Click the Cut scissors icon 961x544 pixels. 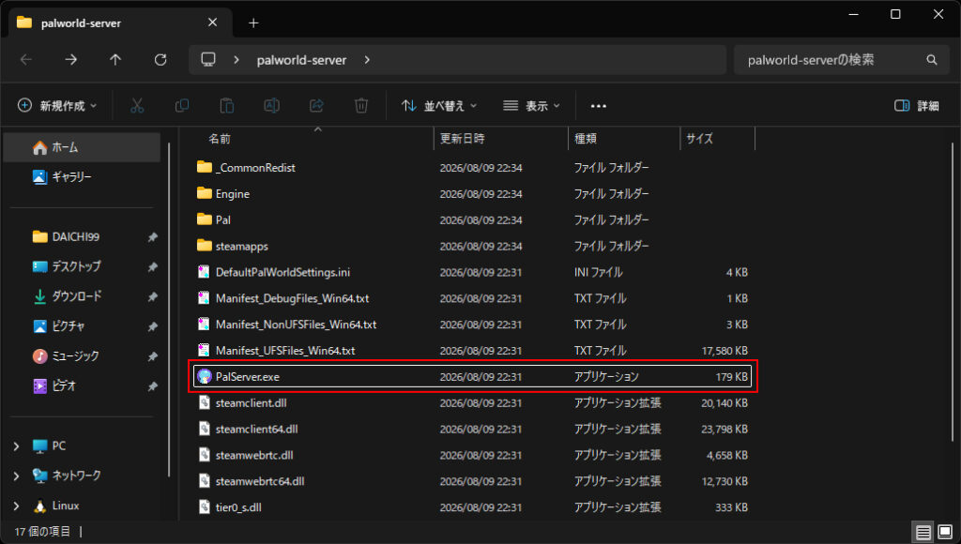pyautogui.click(x=137, y=106)
